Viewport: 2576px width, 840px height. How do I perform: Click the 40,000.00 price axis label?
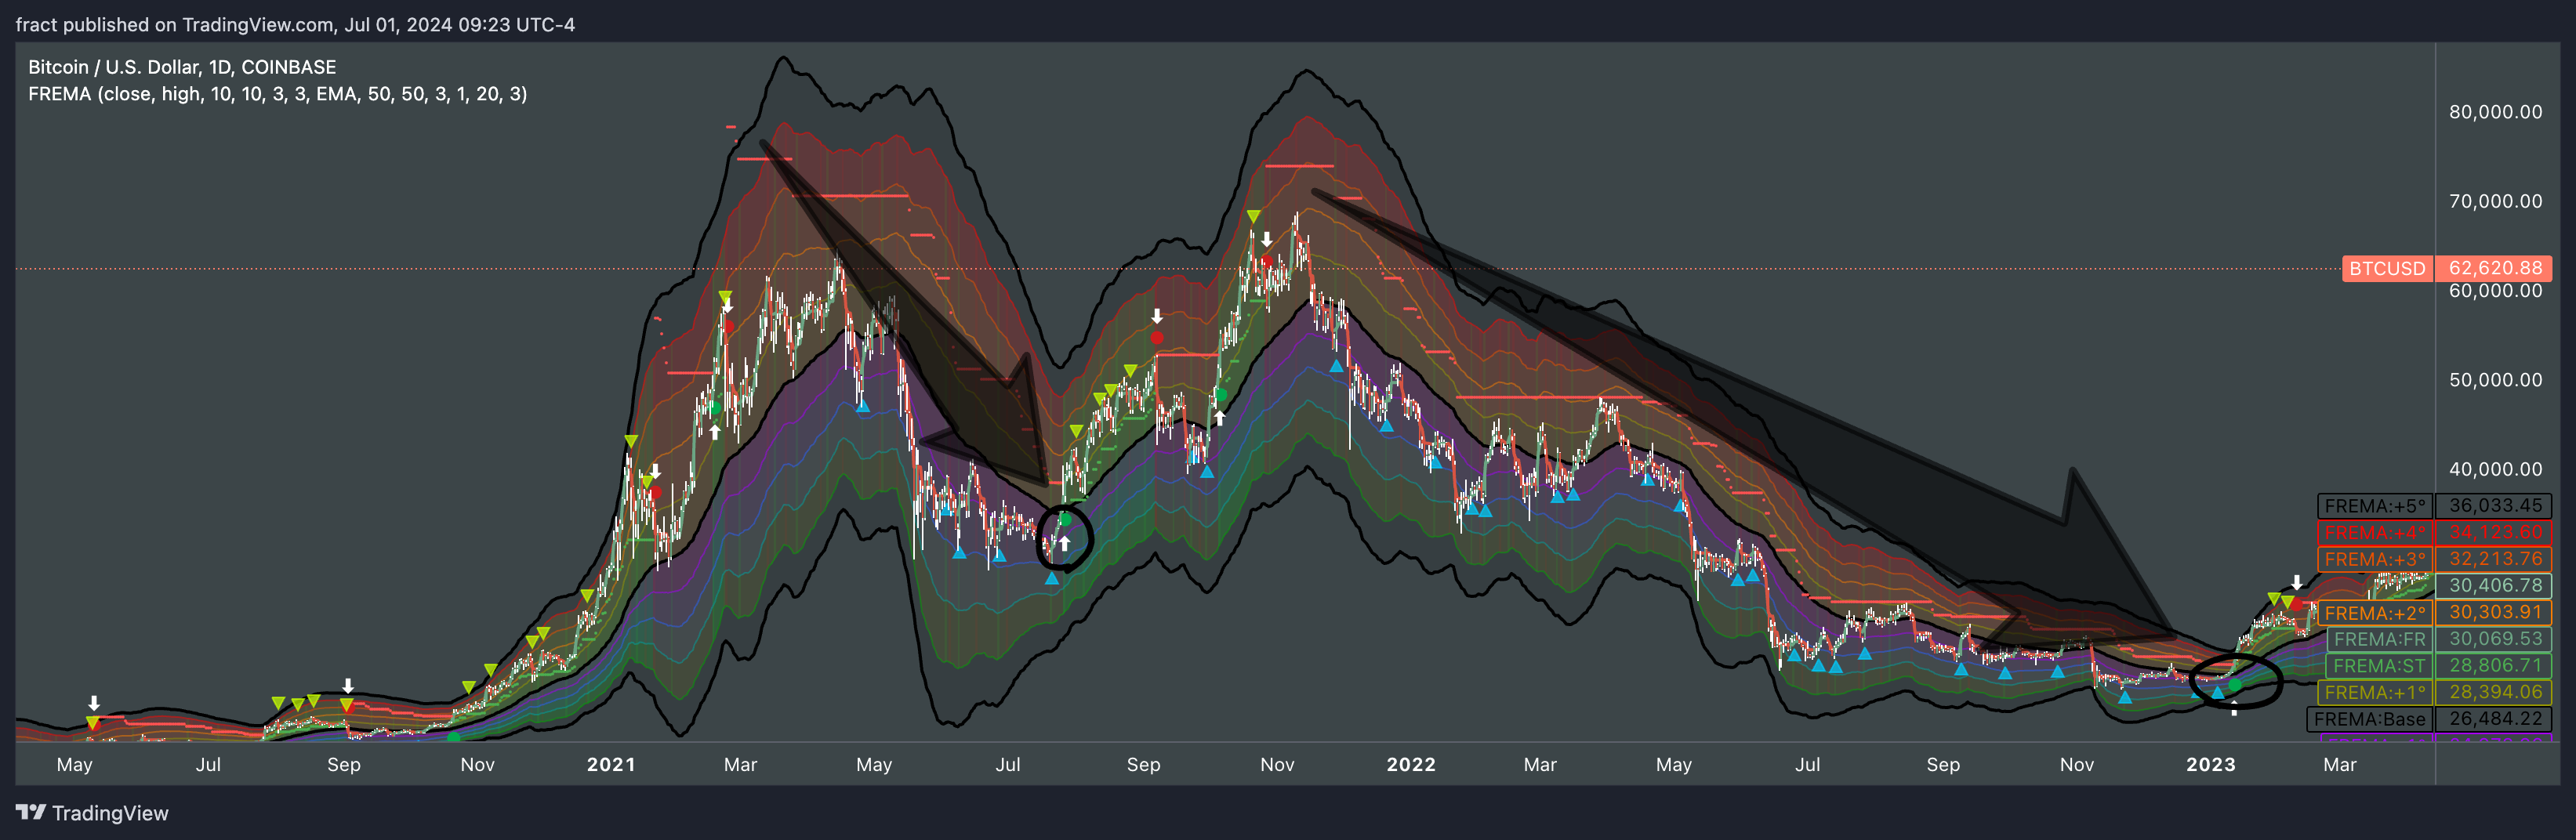(2495, 469)
